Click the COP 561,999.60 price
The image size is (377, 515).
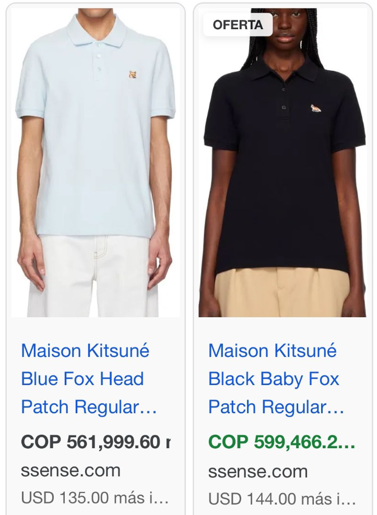point(96,442)
